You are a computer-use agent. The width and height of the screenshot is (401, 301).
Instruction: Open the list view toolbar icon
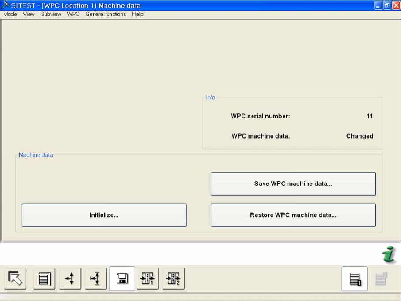pos(44,278)
